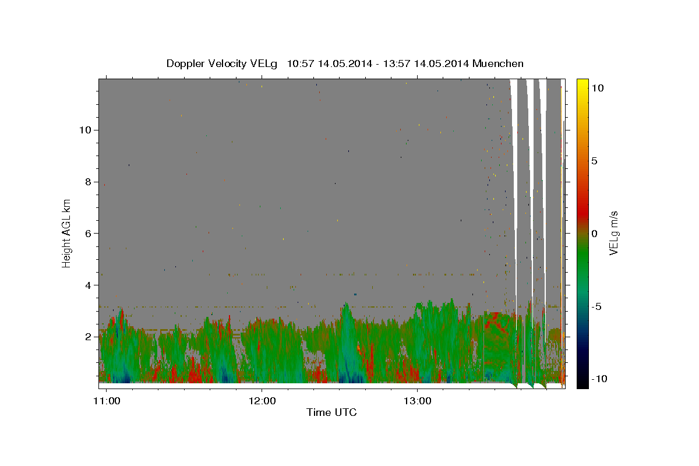Click the colorbar label '5'
Viewport: 699px width, 466px height.
tap(594, 161)
